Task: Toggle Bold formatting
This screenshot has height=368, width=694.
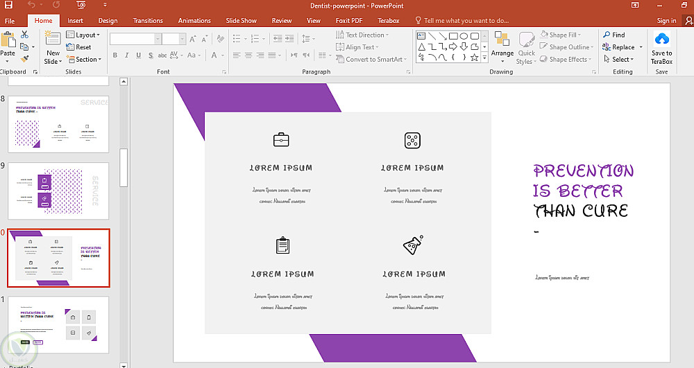Action: [x=115, y=55]
